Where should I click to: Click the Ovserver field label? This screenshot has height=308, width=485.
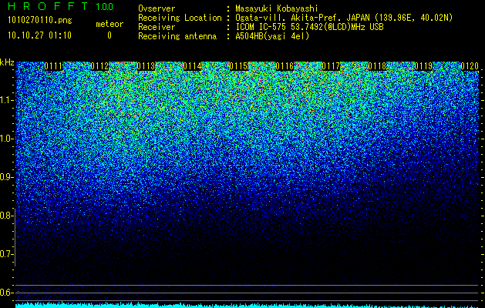(x=157, y=8)
